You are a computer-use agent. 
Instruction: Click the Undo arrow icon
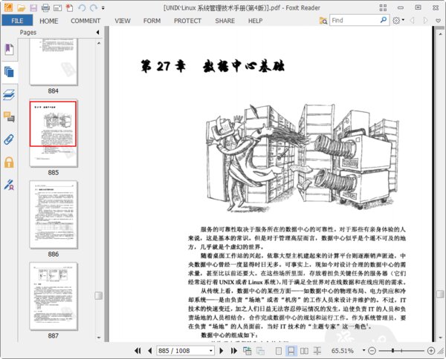(x=81, y=7)
